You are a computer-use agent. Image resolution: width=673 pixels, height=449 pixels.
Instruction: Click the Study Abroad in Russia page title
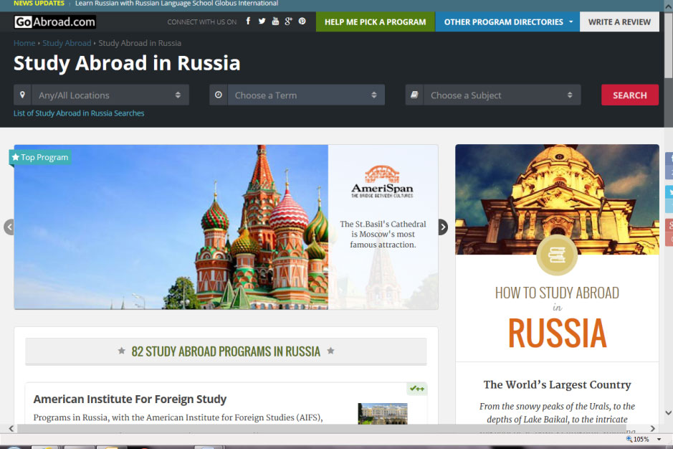pos(127,63)
